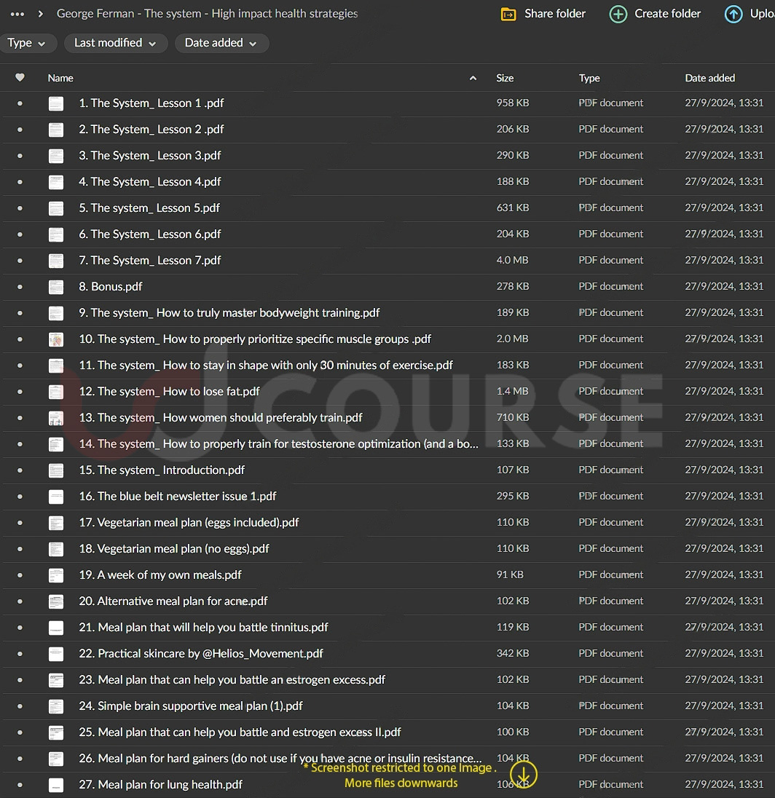
Task: Click the George Ferman folder breadcrumb
Action: [208, 14]
